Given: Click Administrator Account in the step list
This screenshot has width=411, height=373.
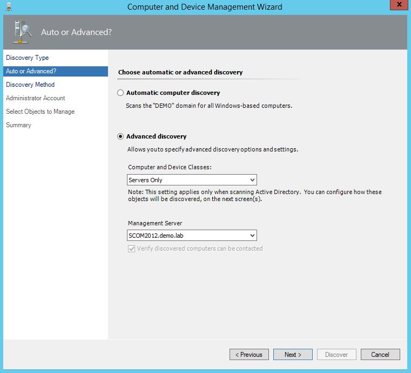Looking at the screenshot, I should coord(35,98).
